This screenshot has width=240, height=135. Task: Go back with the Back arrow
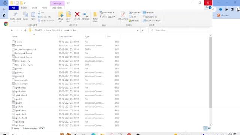click(12, 30)
